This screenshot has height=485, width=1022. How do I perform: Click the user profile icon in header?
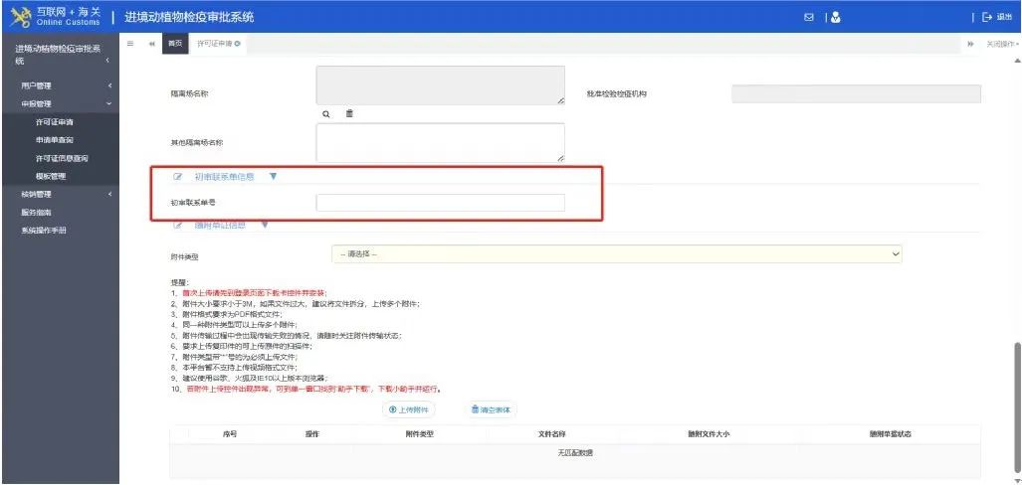coord(835,17)
